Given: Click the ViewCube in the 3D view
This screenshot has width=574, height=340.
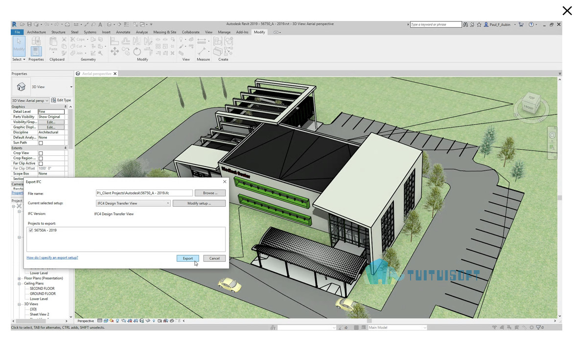Looking at the screenshot, I should coord(530,104).
